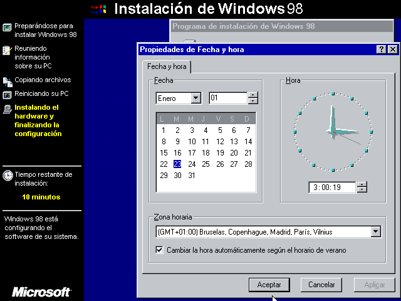Select day 18 in the calendar
401x301 pixels.
click(x=206, y=153)
